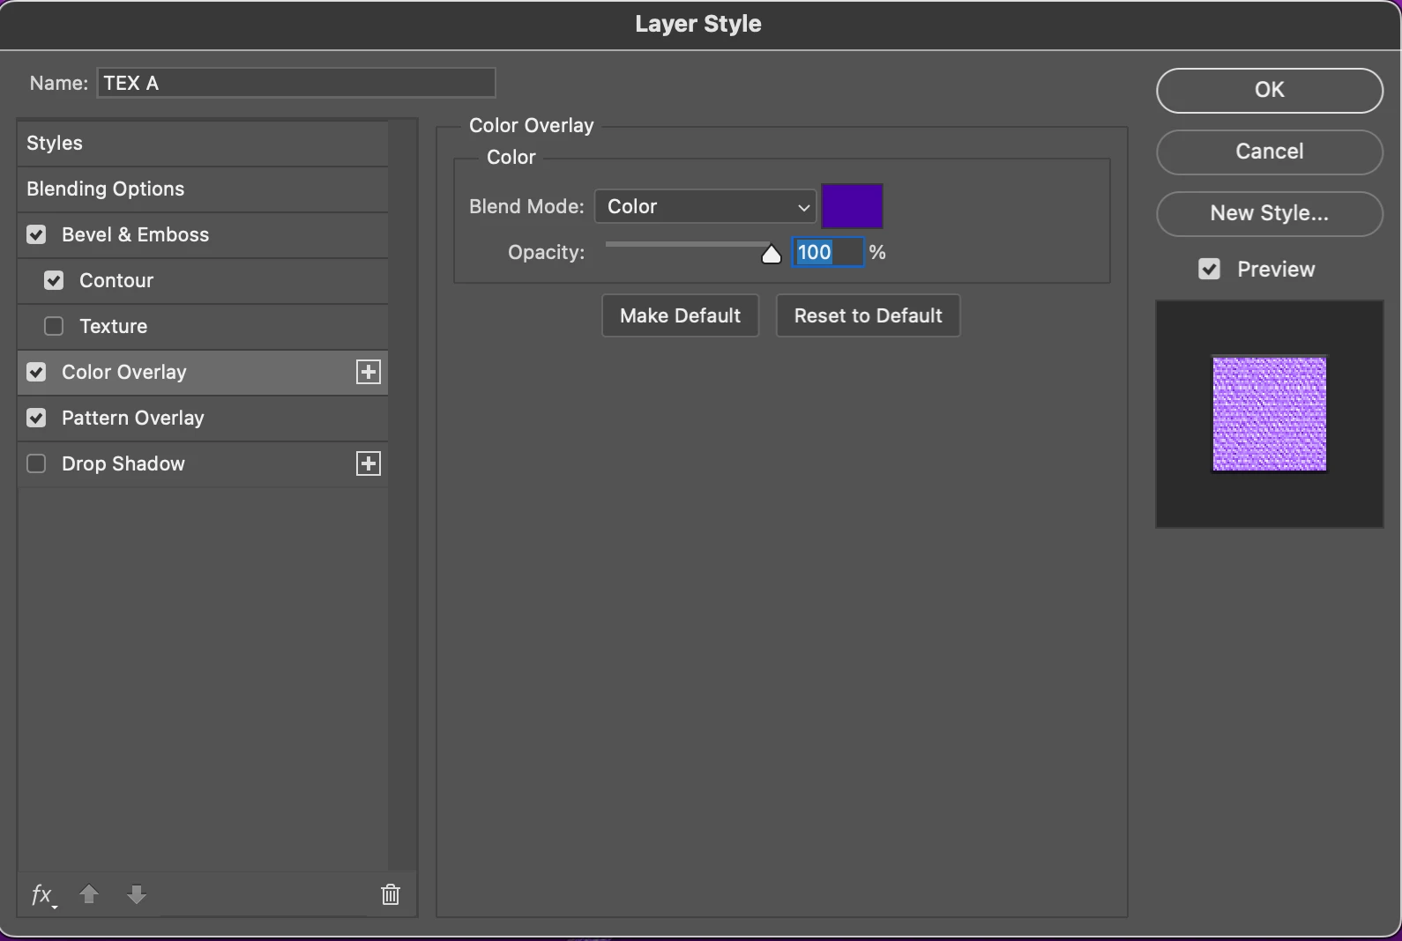Click the move effect up arrow
Image resolution: width=1402 pixels, height=941 pixels.
pos(89,895)
